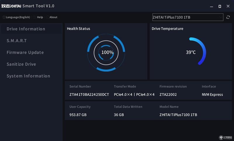Click the Help question icon
Image resolution: width=234 pixels, height=141 pixels.
pyautogui.click(x=34, y=17)
